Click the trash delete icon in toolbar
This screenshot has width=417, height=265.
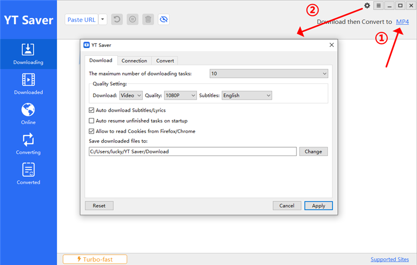148,19
